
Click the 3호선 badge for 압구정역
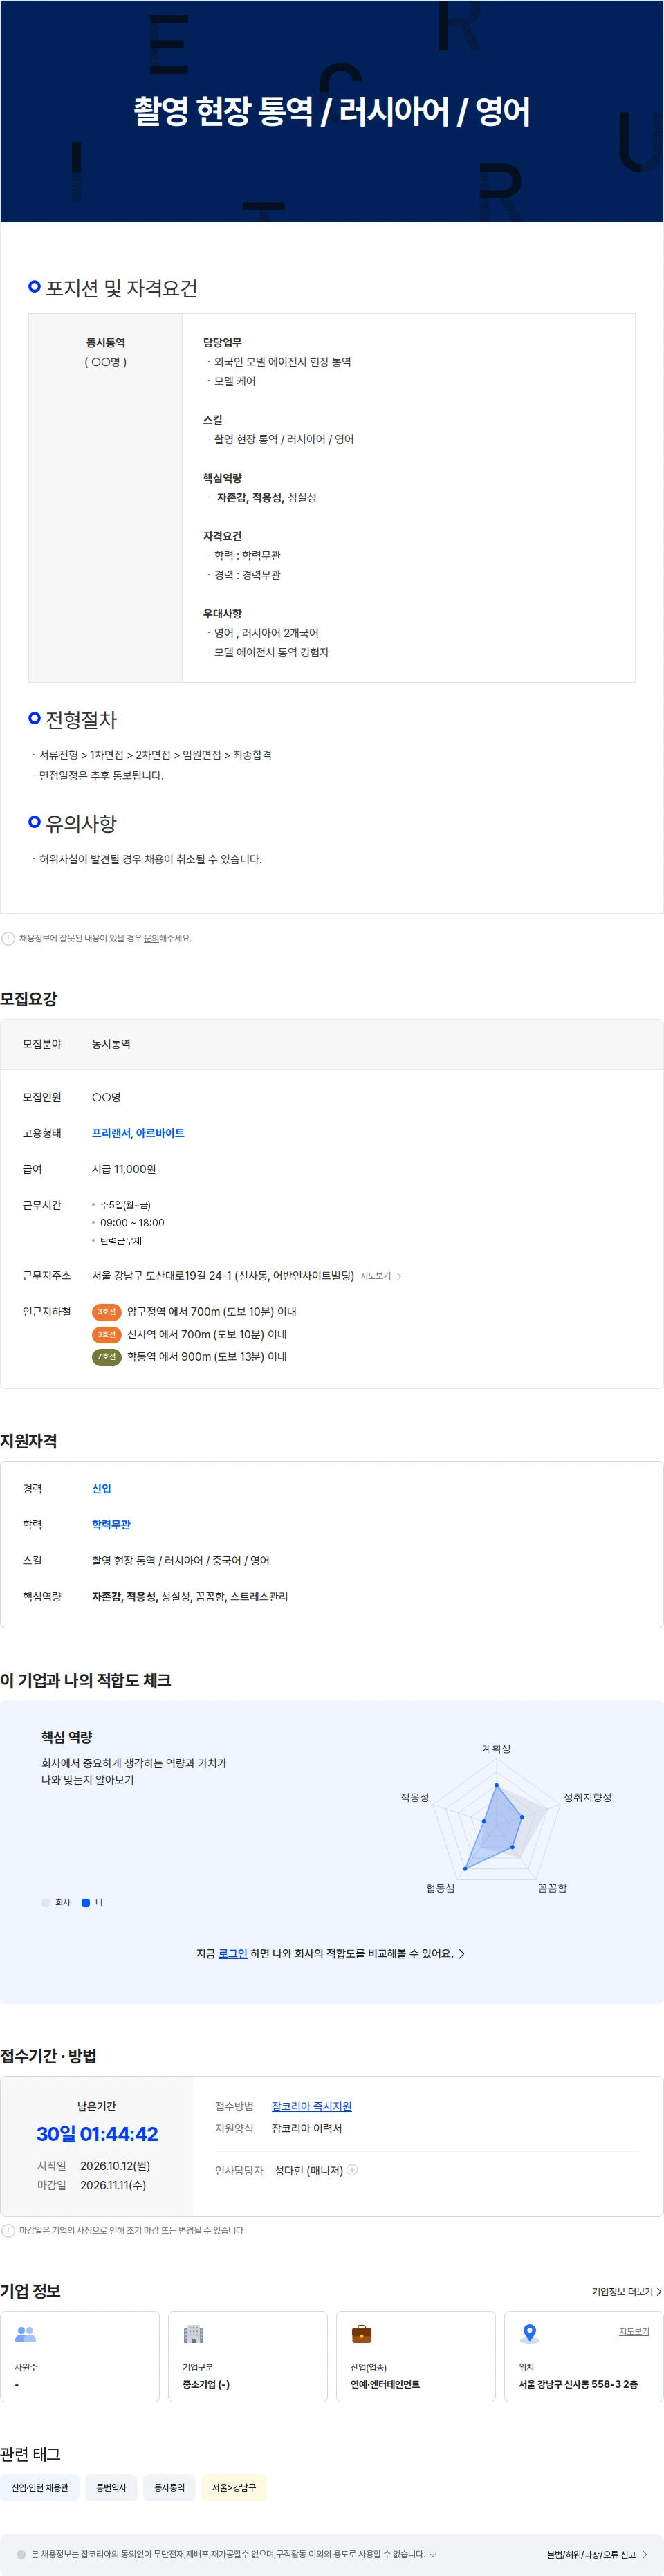[106, 1312]
